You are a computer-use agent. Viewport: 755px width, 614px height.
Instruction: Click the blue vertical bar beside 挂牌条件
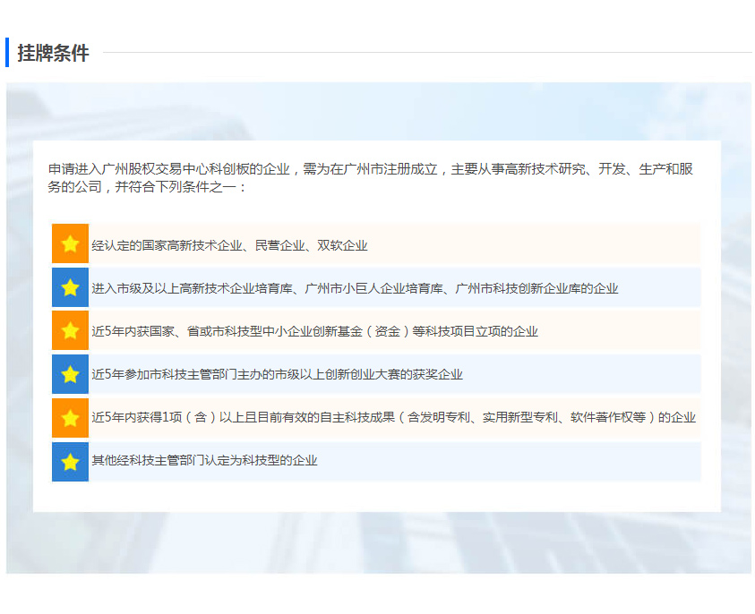7,53
